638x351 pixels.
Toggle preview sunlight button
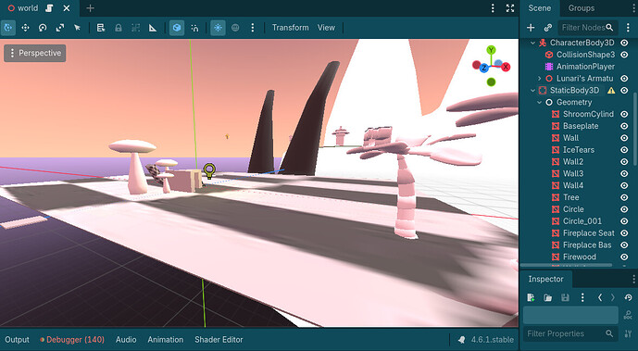point(219,28)
